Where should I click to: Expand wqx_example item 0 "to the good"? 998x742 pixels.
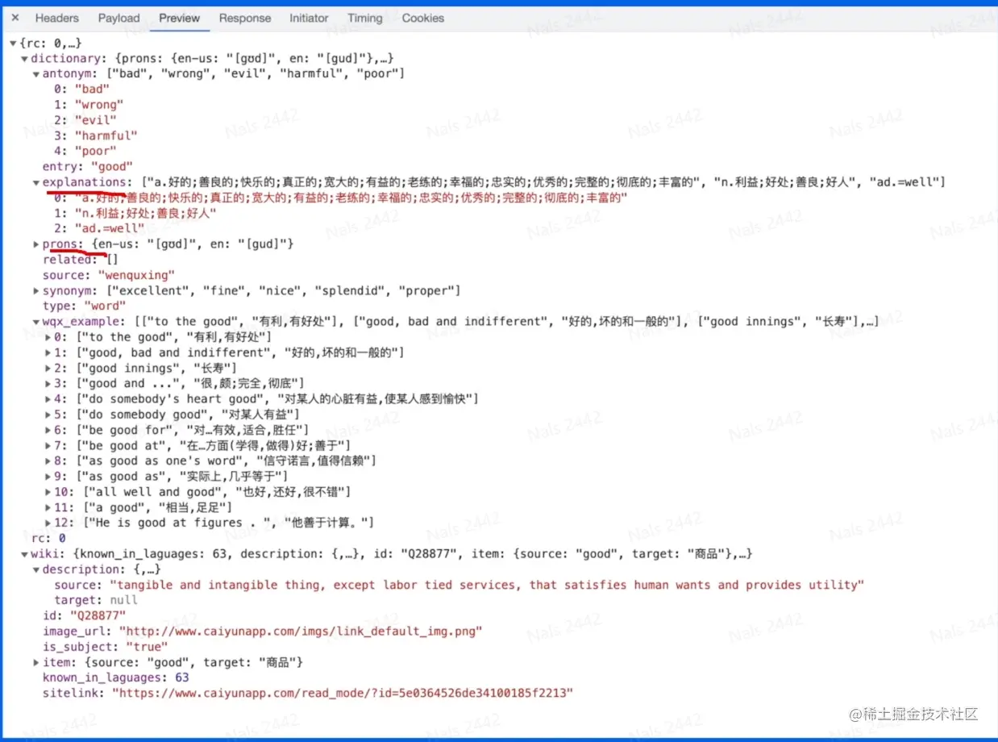pos(48,336)
